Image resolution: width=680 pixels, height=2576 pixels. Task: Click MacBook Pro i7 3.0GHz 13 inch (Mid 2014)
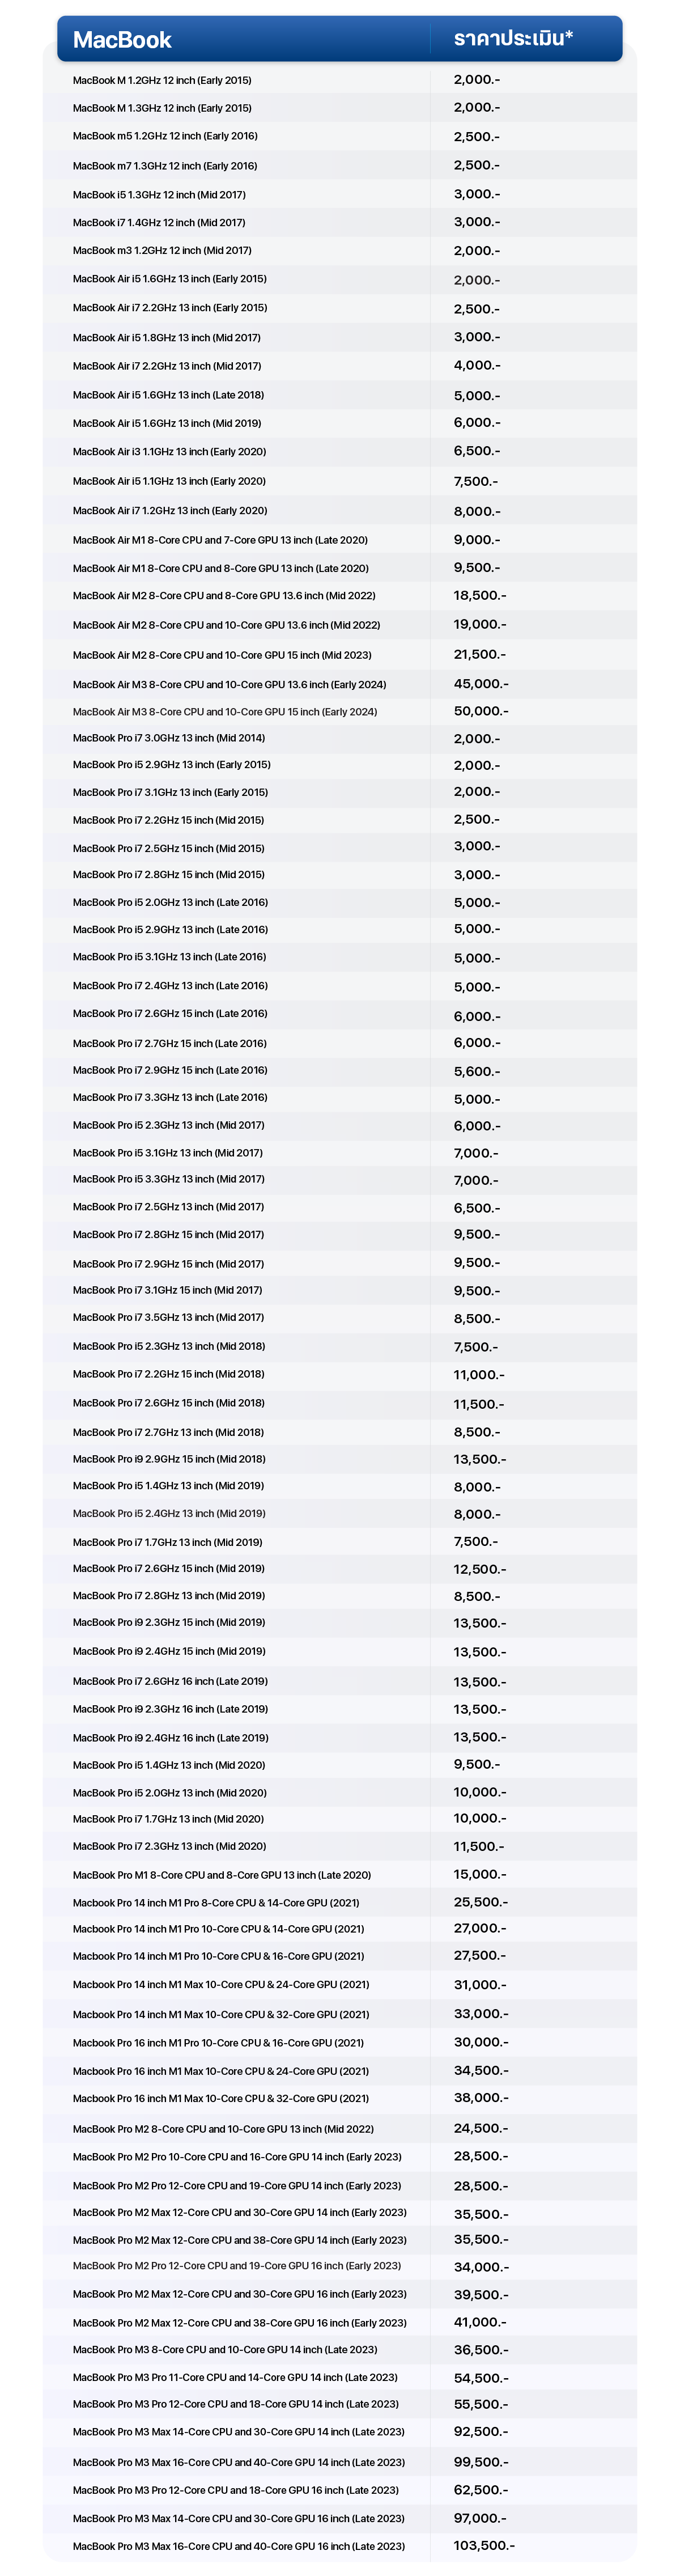169,738
